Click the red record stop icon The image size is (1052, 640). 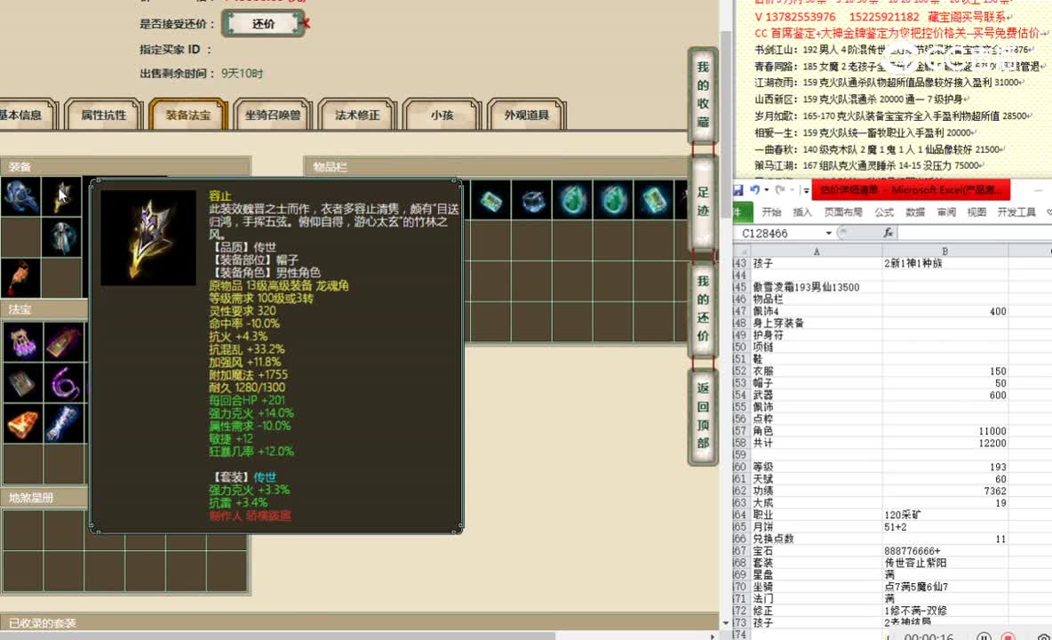pyautogui.click(x=1008, y=636)
